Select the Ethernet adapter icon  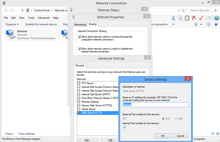(x=11, y=34)
